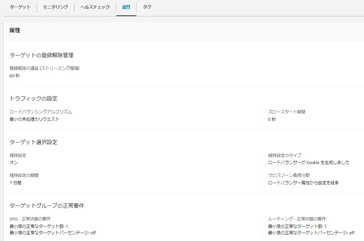Open the モニタリング tab
Screen dimensions: 364x241
(x=55, y=7)
